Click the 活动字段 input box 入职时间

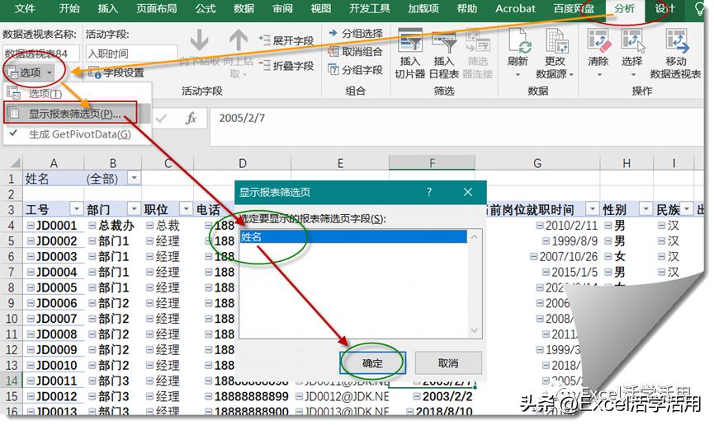pos(131,54)
